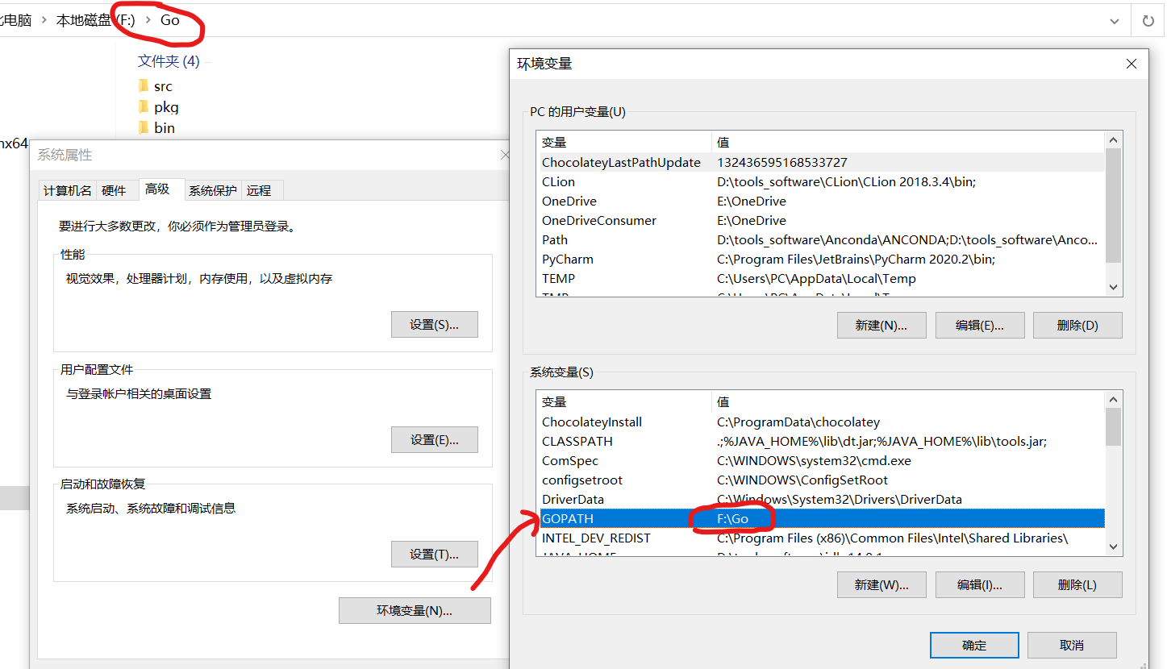Click the 值 header in user variables
The width and height of the screenshot is (1167, 669).
(x=908, y=143)
